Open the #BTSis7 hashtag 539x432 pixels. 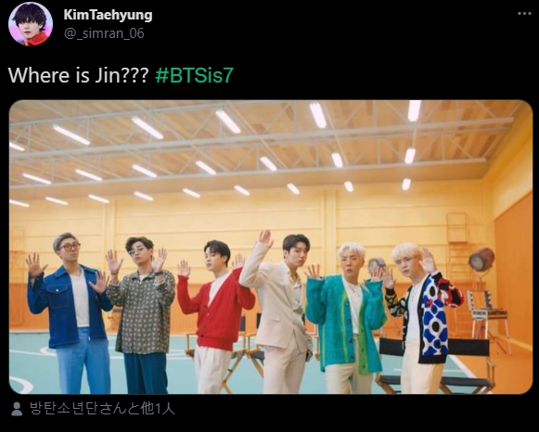tap(195, 75)
